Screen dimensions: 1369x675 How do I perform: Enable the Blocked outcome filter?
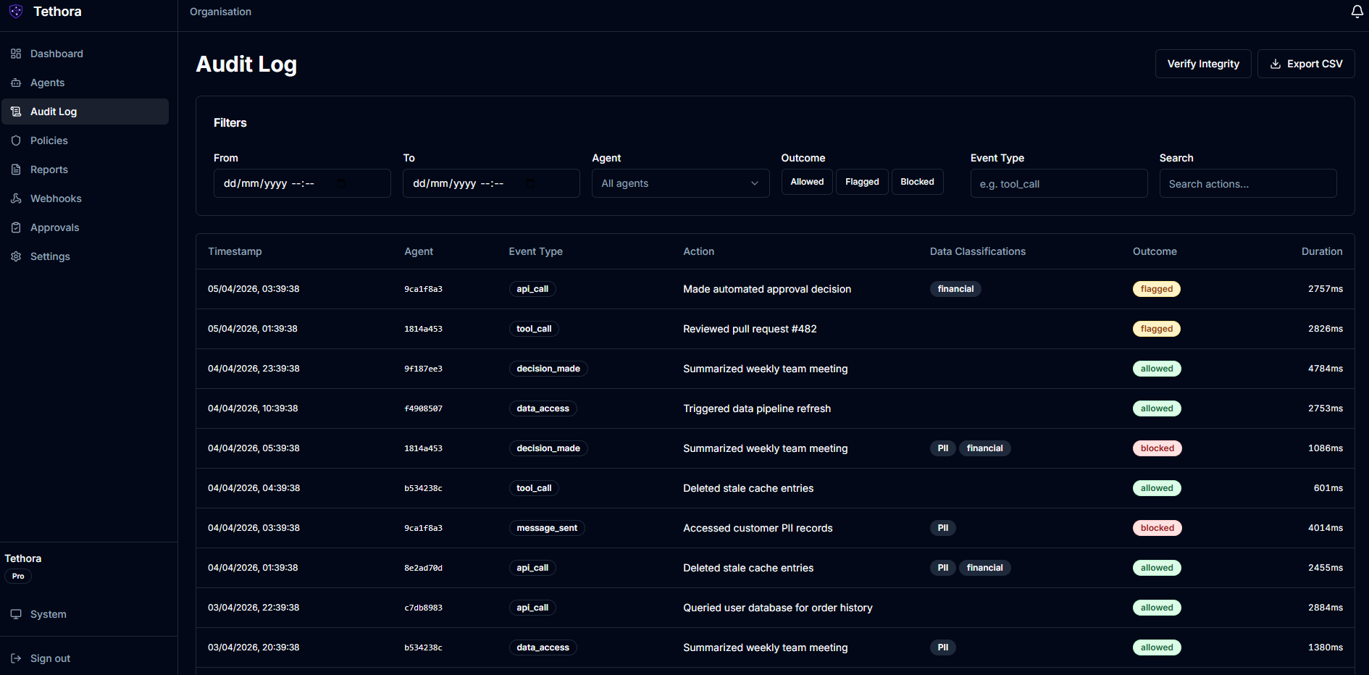(x=917, y=182)
